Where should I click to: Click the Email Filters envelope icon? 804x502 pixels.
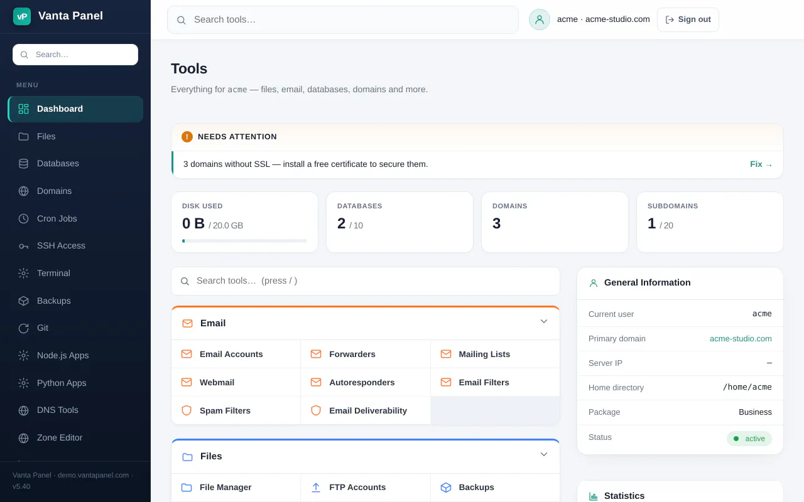pyautogui.click(x=446, y=382)
